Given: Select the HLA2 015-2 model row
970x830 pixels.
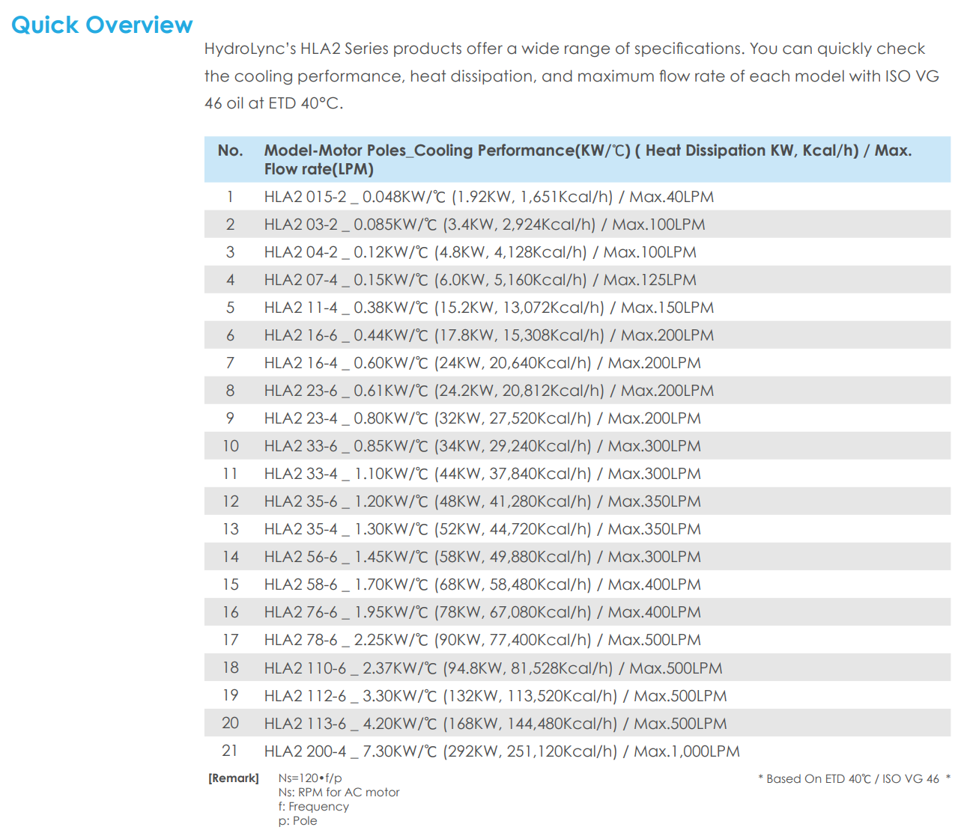Looking at the screenshot, I should pyautogui.click(x=488, y=197).
